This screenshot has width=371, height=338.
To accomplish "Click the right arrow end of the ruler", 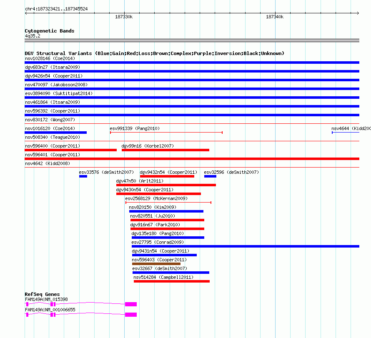I will (x=358, y=13).
